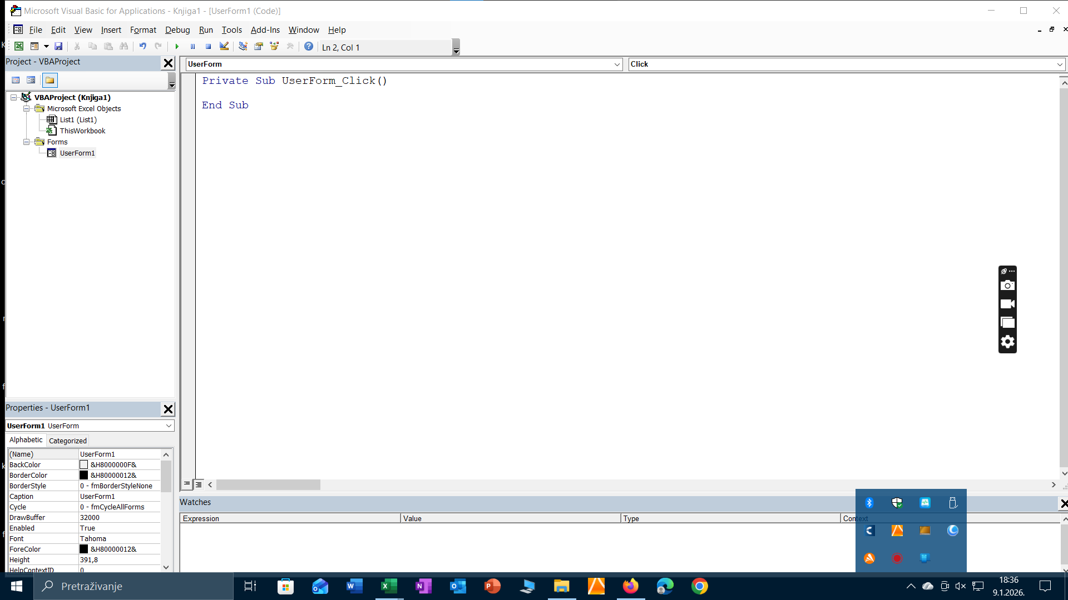This screenshot has height=600, width=1068.
Task: Toggle Design Mode icon in the toolbar
Action: 224,47
